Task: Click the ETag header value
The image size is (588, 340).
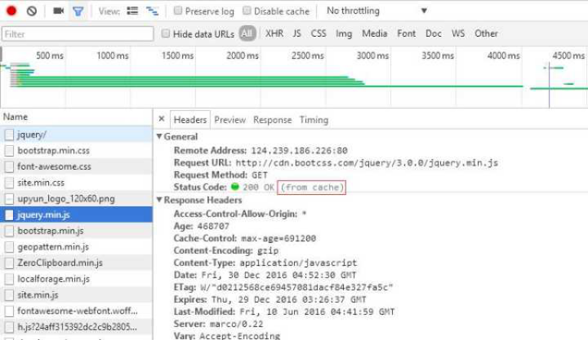Action: coord(296,287)
